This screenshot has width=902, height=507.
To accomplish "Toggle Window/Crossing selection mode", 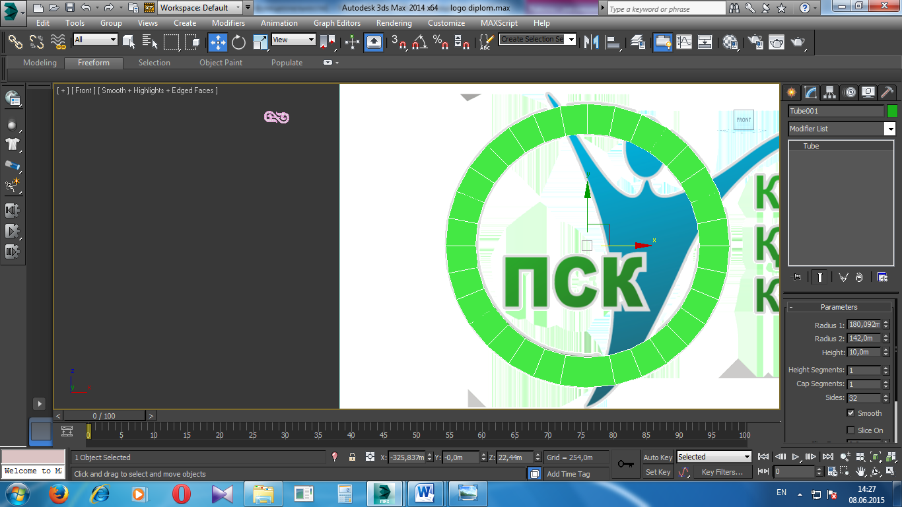I will pos(192,42).
